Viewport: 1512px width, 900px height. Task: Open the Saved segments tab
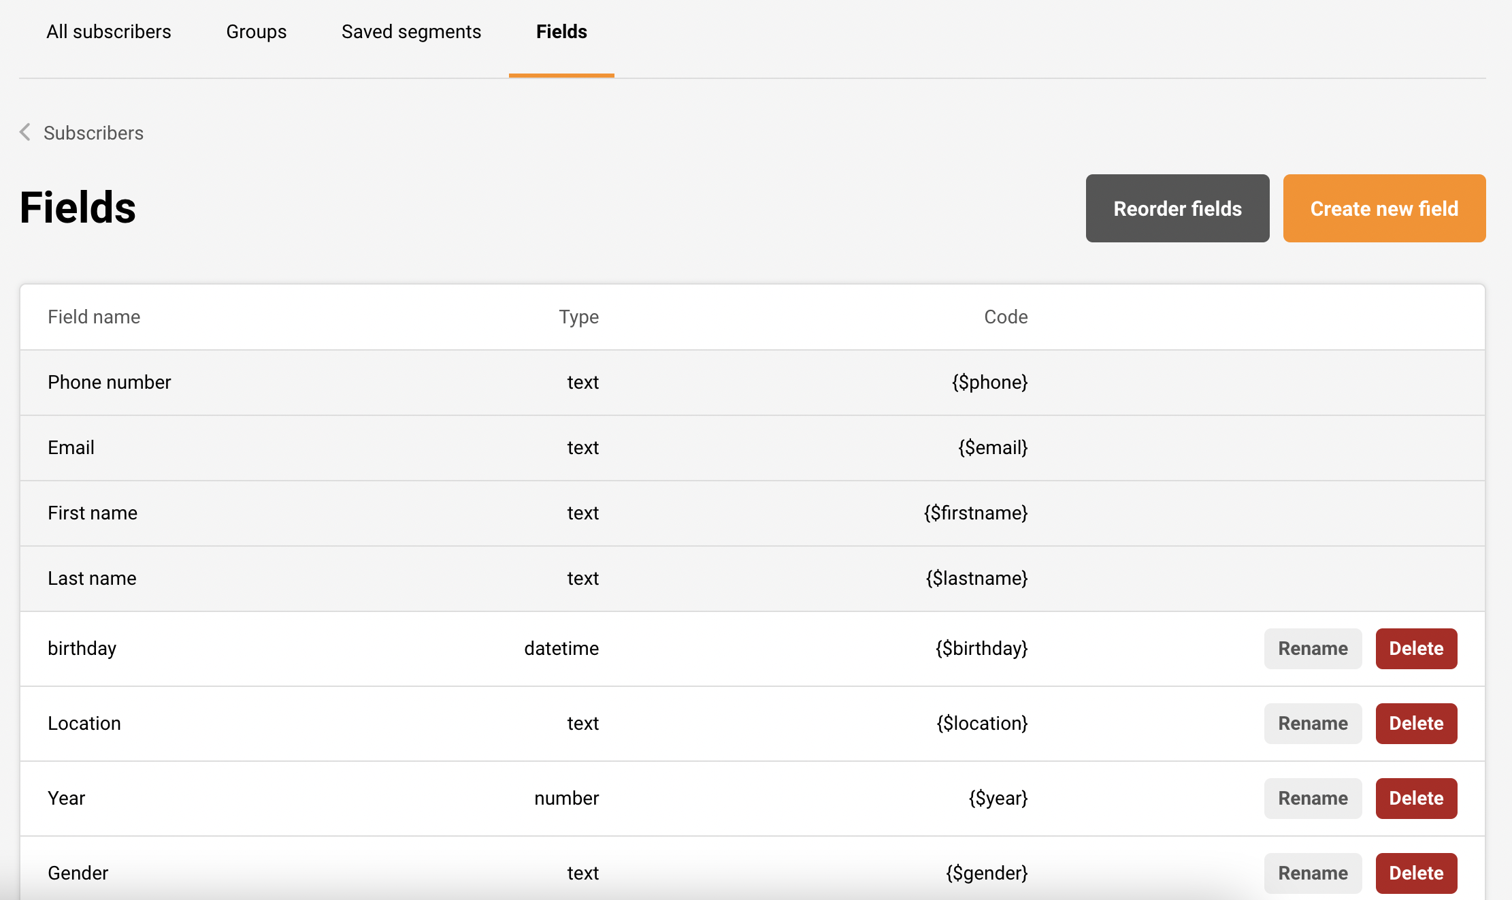pos(411,32)
